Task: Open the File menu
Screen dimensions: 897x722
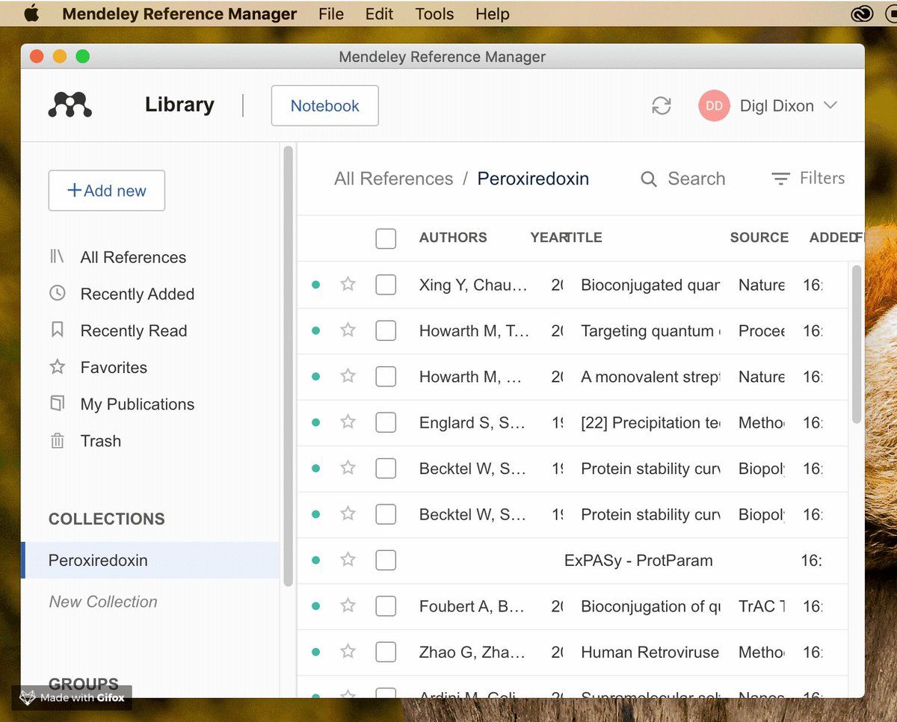Action: click(331, 13)
